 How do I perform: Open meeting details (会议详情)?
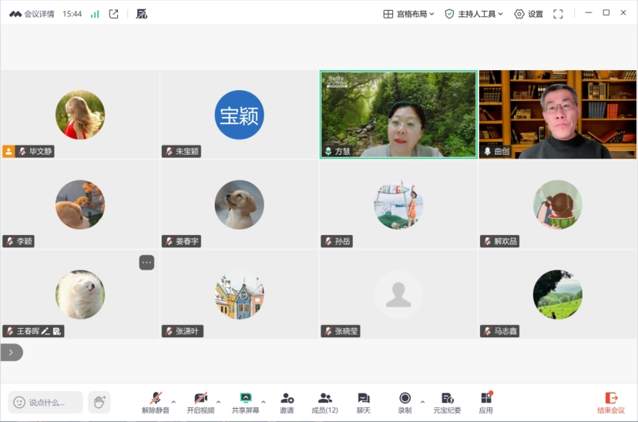coord(32,14)
